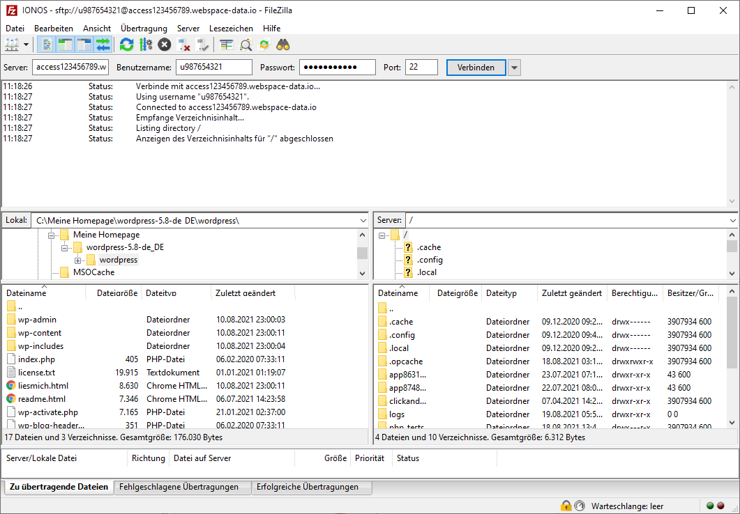Open the Ansicht menu
The width and height of the screenshot is (740, 514).
(x=97, y=29)
